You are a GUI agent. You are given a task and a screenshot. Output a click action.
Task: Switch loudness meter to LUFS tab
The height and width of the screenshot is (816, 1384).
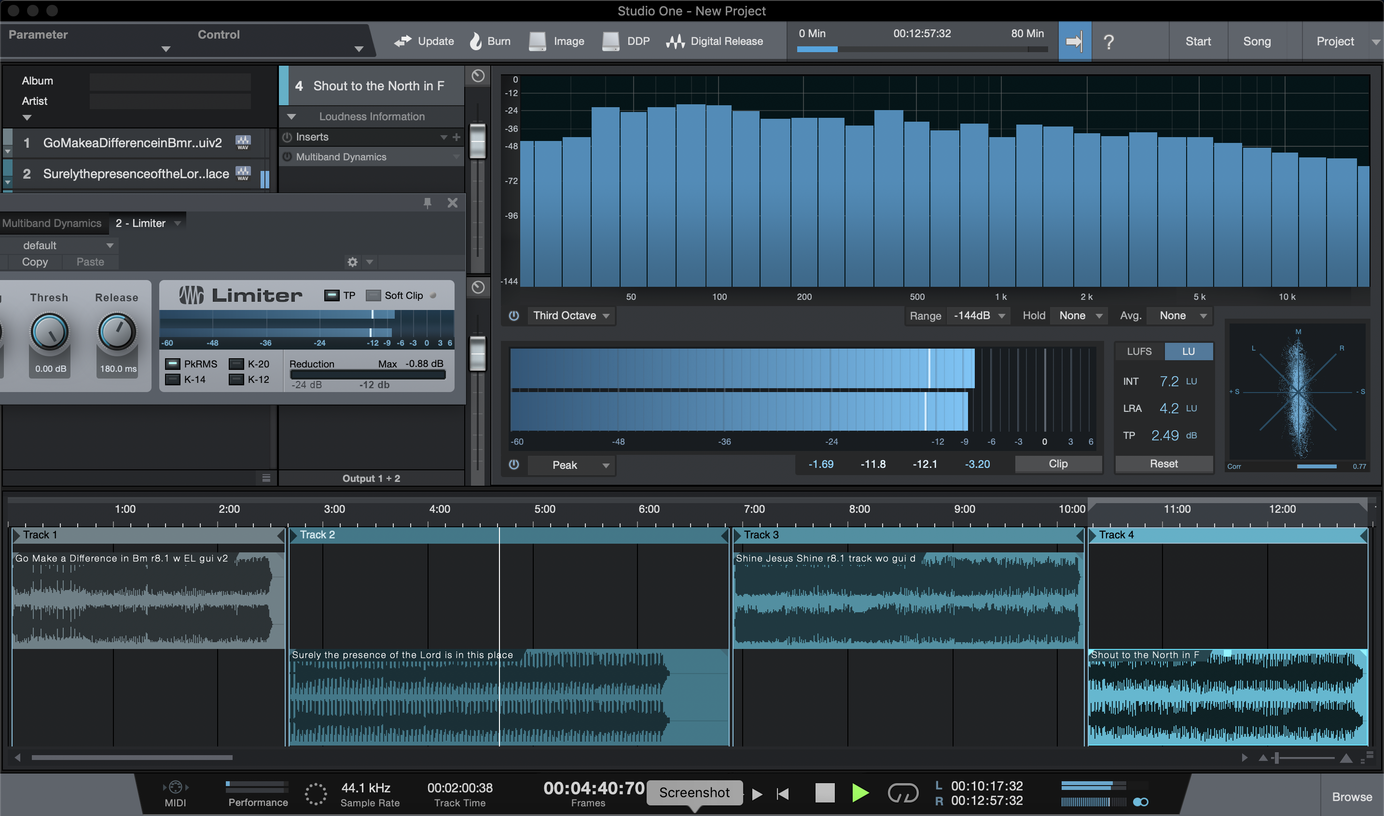click(x=1139, y=352)
